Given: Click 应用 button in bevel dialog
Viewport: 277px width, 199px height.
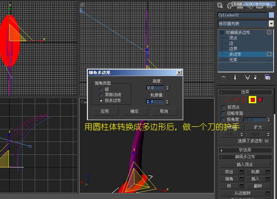Looking at the screenshot, I should pyautogui.click(x=105, y=111).
